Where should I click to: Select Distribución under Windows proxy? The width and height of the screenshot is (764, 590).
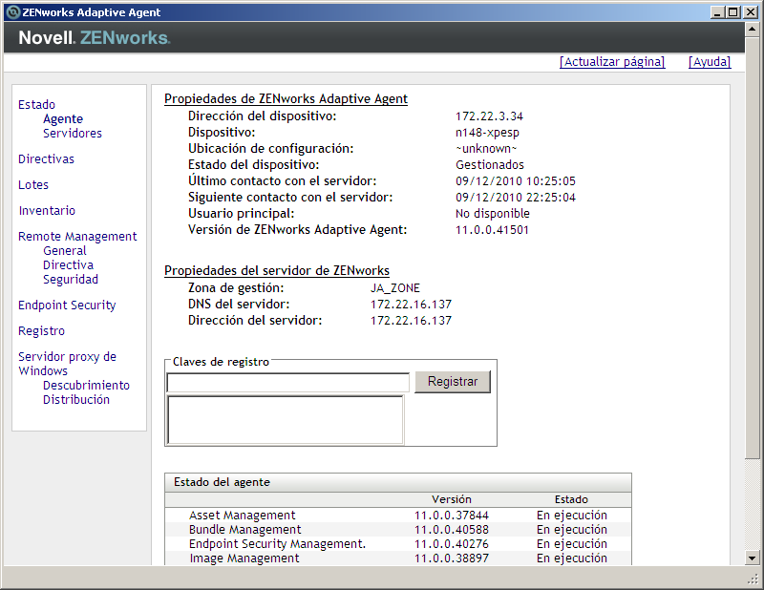76,400
